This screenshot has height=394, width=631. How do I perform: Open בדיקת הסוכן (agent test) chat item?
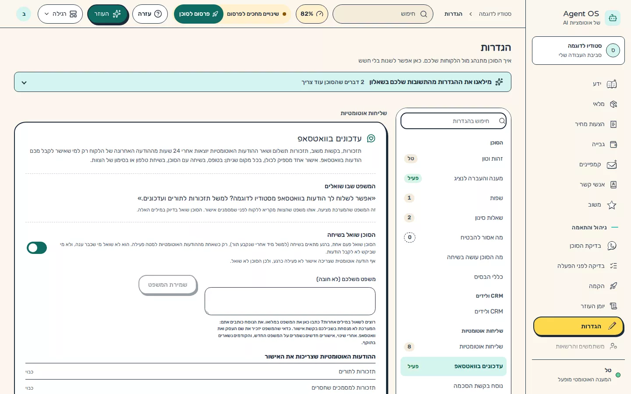(578, 246)
